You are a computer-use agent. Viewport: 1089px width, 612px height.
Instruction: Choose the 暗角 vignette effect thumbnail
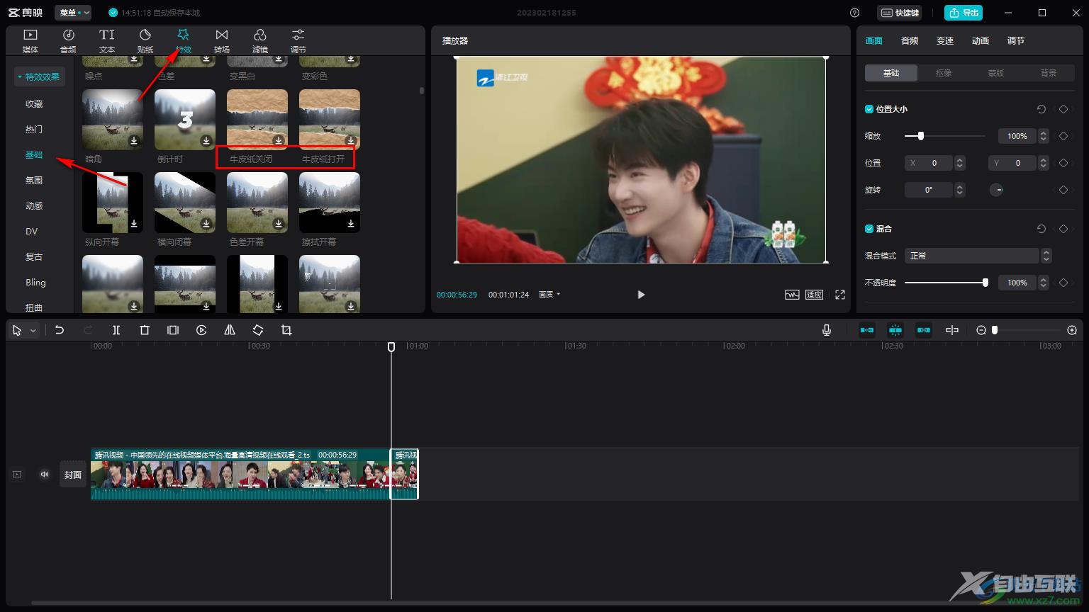click(x=113, y=119)
